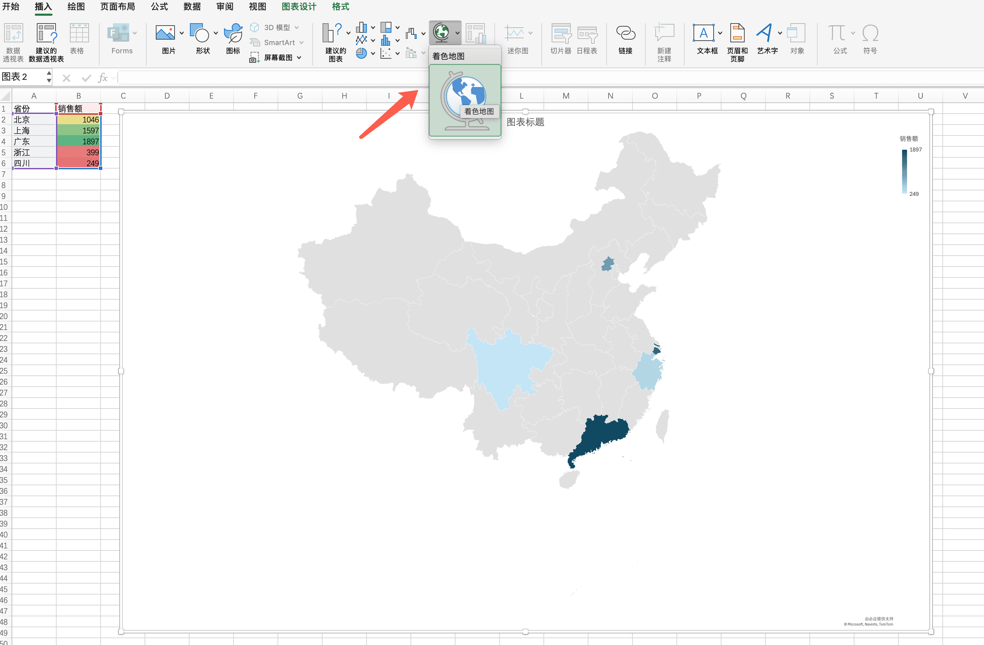
Task: Select the chart title text
Action: pos(525,122)
